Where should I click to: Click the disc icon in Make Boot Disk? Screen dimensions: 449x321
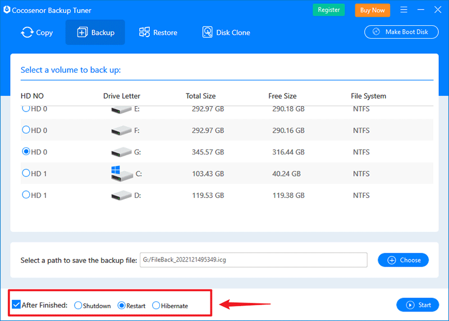[x=376, y=31]
